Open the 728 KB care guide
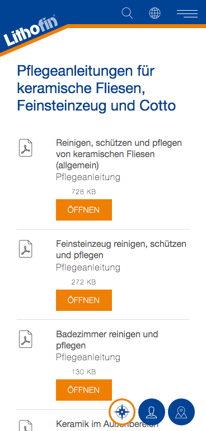 coord(84,210)
